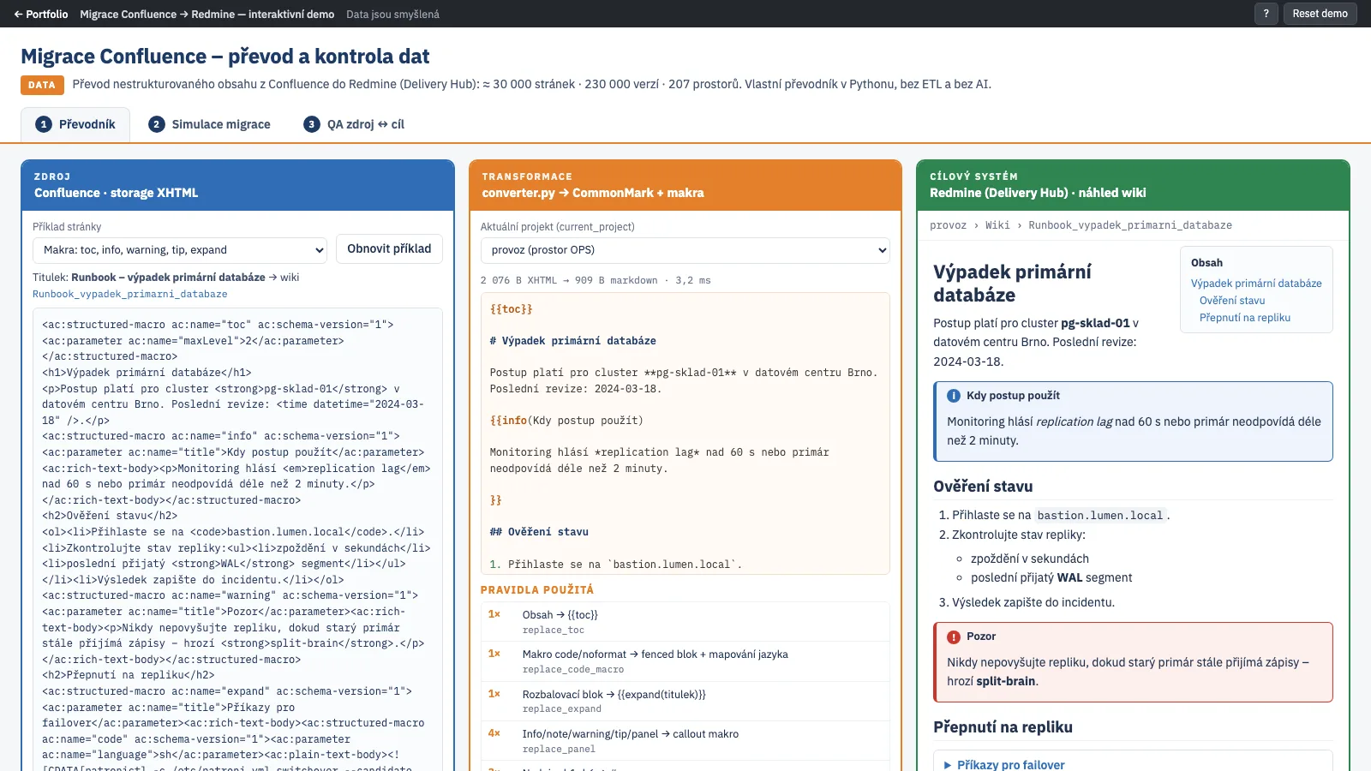Image resolution: width=1371 pixels, height=771 pixels.
Task: Click the DATA badge under the title
Action: (42, 85)
